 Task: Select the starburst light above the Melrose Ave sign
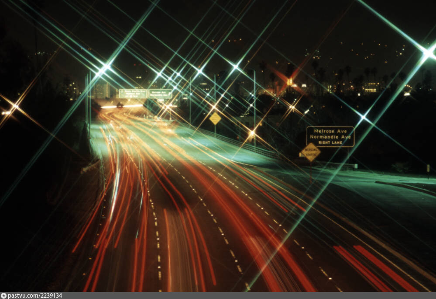click(x=363, y=117)
